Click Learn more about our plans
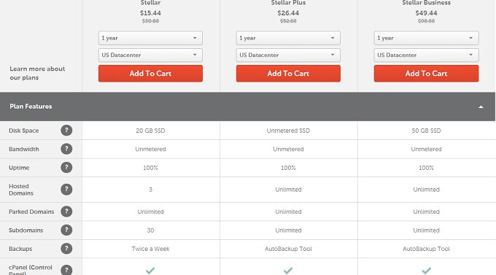 (x=37, y=73)
